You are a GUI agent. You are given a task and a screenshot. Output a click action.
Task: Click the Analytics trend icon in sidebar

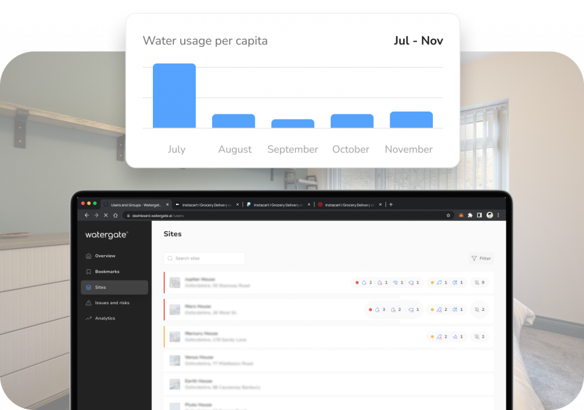(88, 318)
